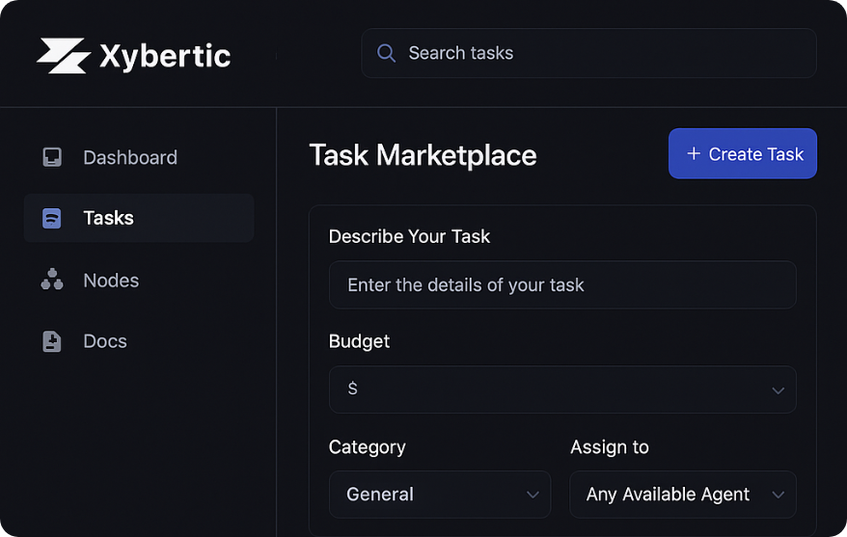Click the chevron arrow on Category dropdown
The image size is (847, 537).
click(533, 495)
